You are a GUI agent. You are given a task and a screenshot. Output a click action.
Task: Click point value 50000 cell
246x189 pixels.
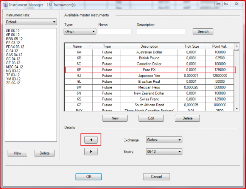click(220, 82)
